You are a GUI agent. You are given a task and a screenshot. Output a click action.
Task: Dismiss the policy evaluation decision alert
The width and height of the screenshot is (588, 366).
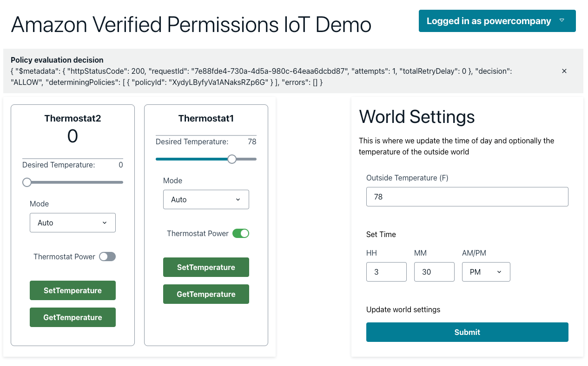tap(564, 71)
